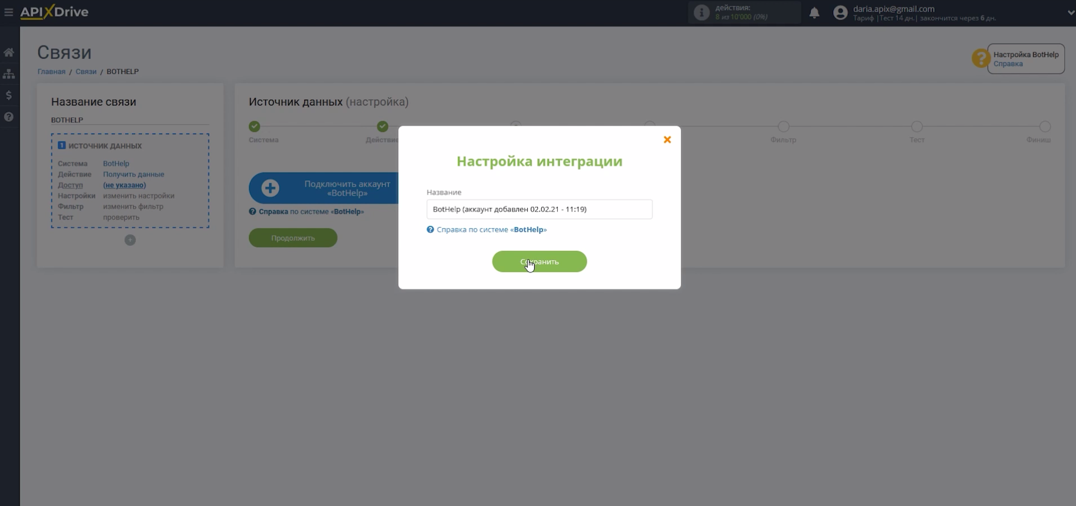Click the Система step checkmark
Screen dimensions: 1076x506
coord(255,126)
